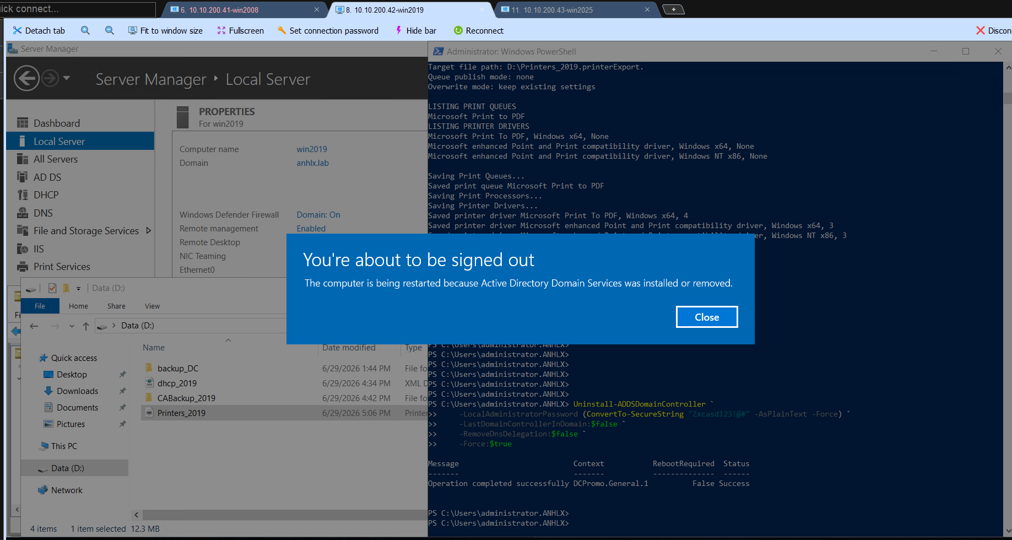Open Dashboard in Server Manager sidebar
This screenshot has height=540, width=1012.
tap(80, 123)
